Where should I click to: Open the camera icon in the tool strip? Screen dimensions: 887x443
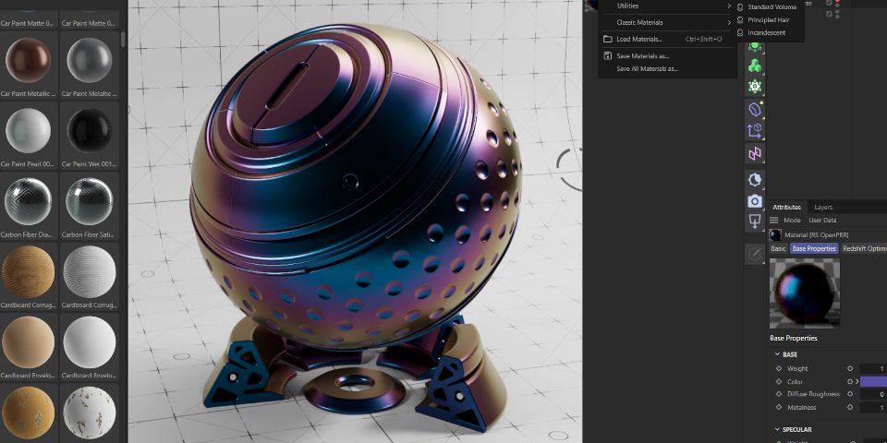click(755, 201)
